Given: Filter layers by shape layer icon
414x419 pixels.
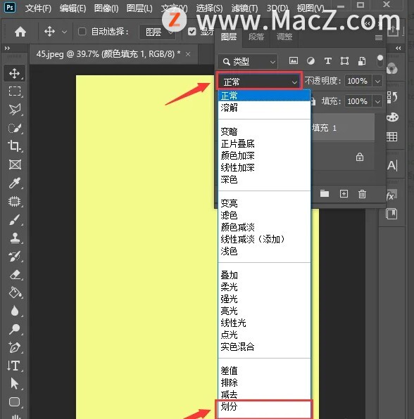Looking at the screenshot, I should click(345, 61).
